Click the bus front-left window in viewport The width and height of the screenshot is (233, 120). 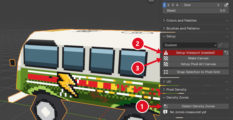point(41,56)
